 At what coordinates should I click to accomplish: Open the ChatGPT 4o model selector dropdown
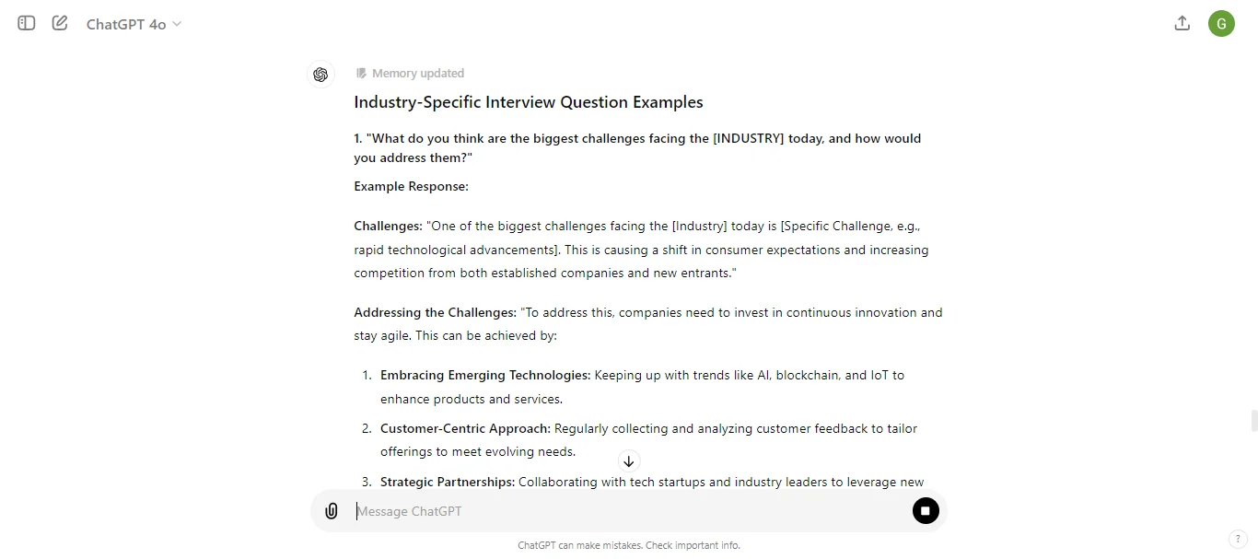click(134, 24)
